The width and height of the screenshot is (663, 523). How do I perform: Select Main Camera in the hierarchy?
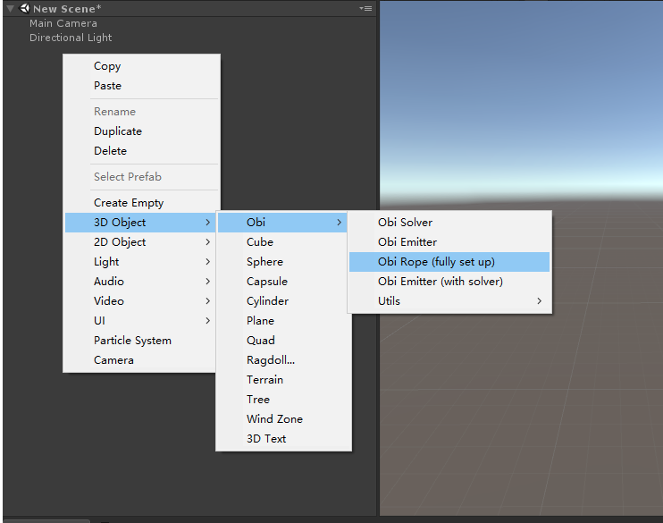coord(63,23)
